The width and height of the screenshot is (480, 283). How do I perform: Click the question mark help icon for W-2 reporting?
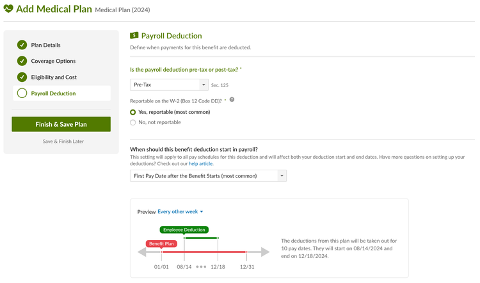pos(232,99)
